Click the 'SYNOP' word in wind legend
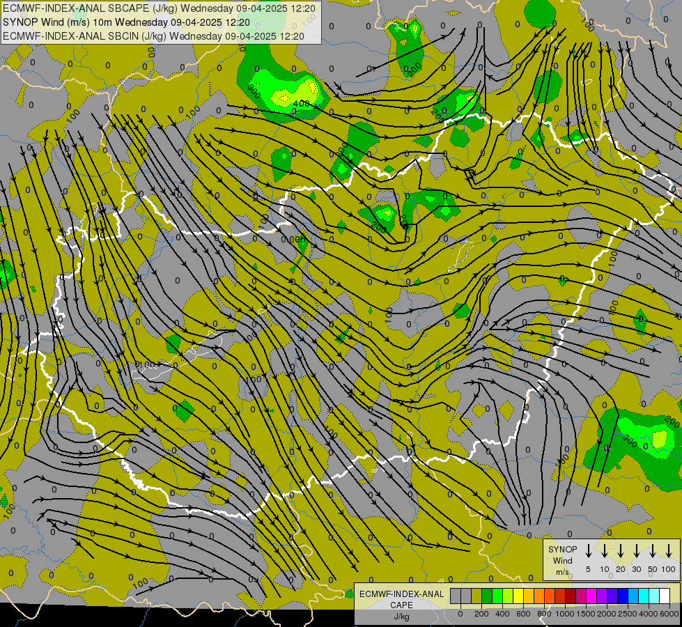 pos(562,549)
